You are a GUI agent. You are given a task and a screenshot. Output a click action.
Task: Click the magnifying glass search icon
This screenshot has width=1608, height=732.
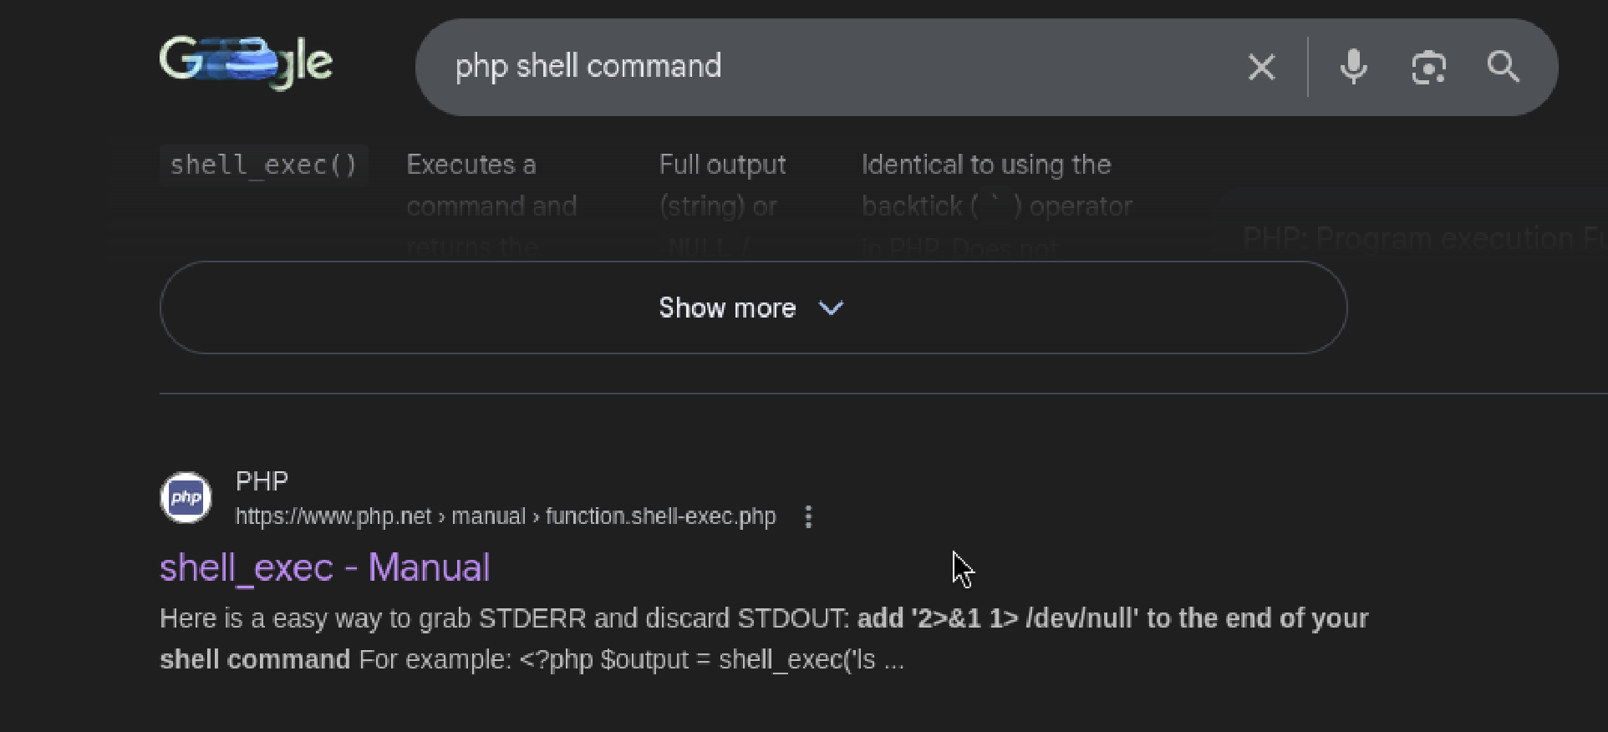pos(1503,67)
